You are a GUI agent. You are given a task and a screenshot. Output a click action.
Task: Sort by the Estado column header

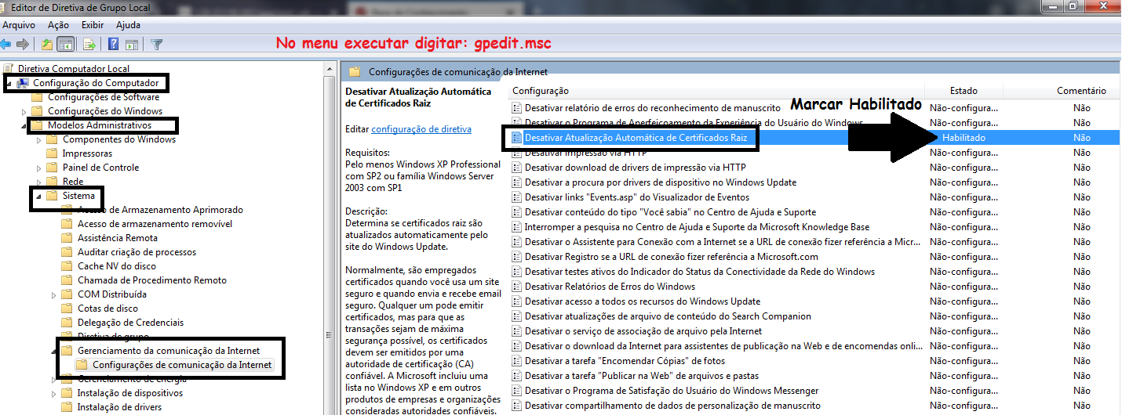[964, 91]
